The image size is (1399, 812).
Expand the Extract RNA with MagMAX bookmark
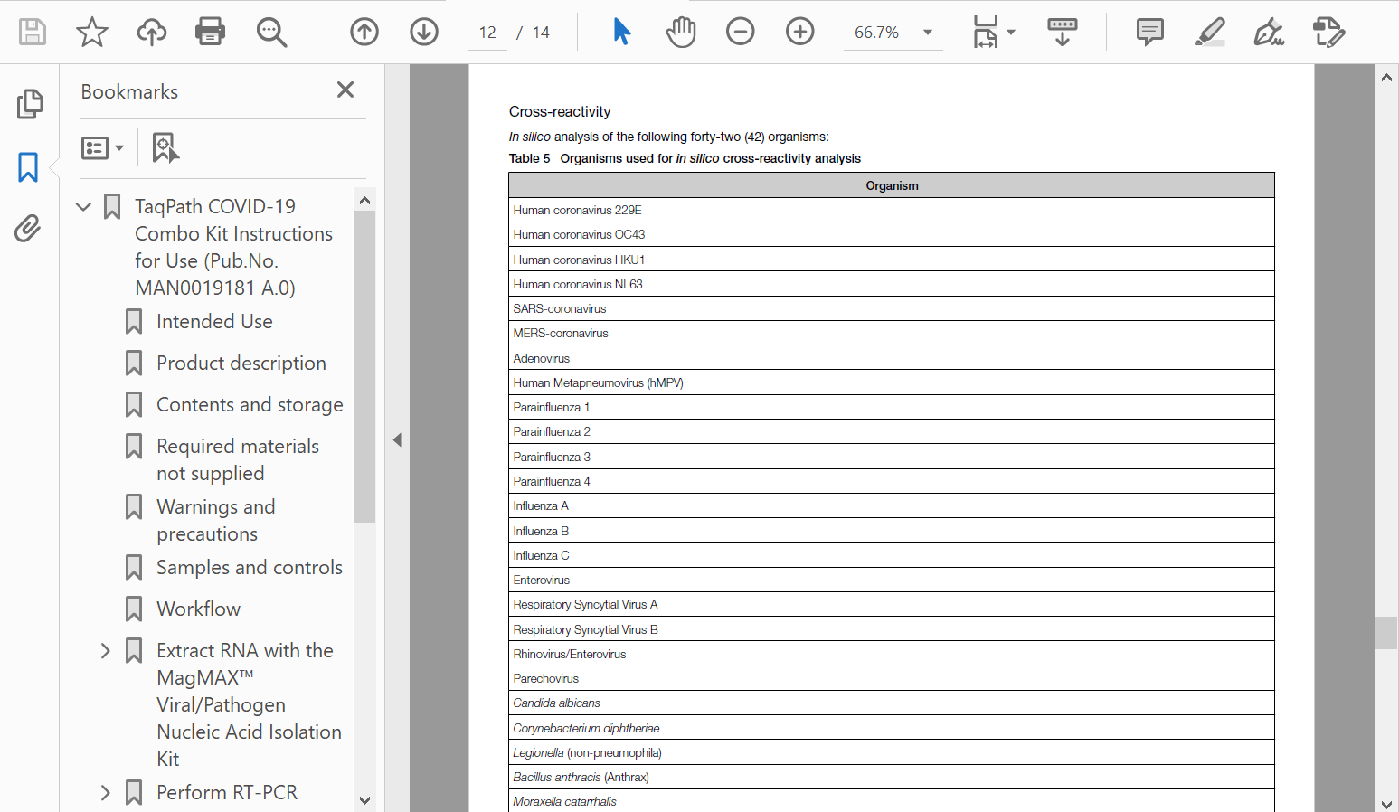tap(106, 650)
